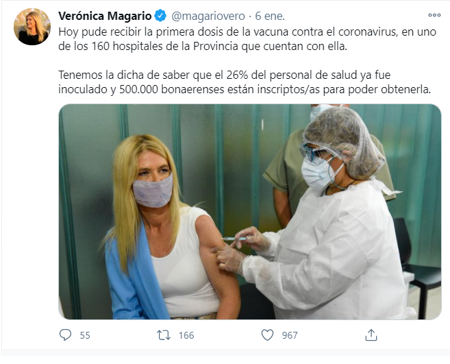Click the blue verified badge
Screen dimensions: 450x364
(x=160, y=16)
